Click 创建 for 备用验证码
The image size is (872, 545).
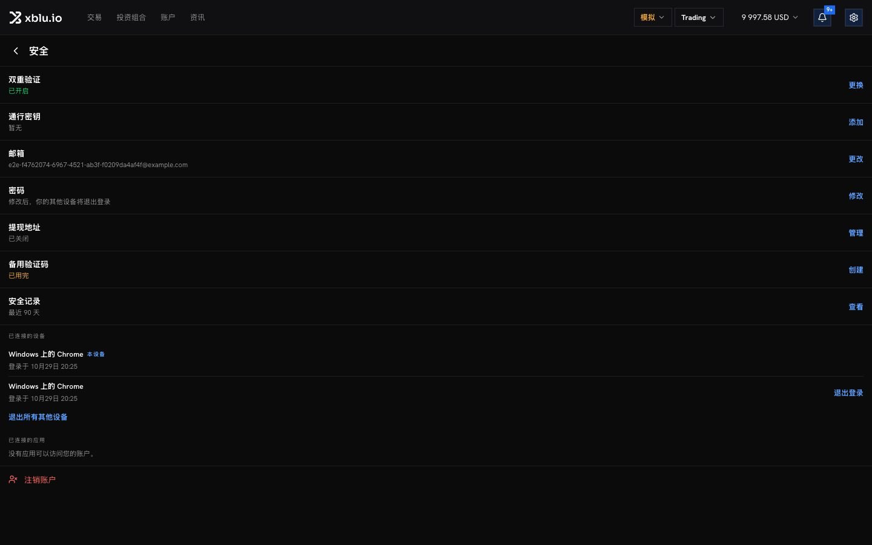click(856, 270)
